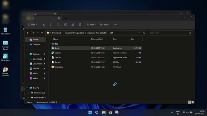Screen dimensions: 207x116
Task: Click the Paste clipboard icon
Action: pyautogui.click(x=58, y=24)
